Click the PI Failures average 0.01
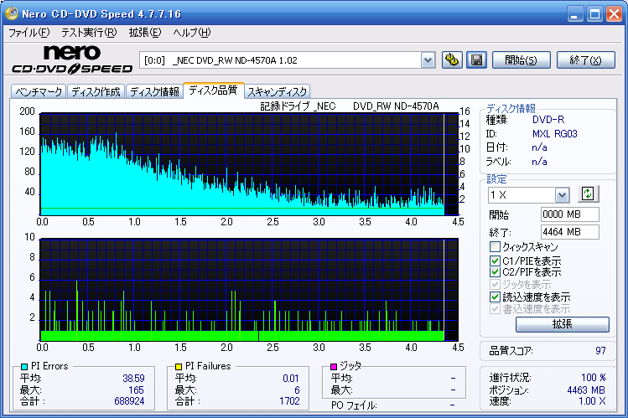Viewport: 628px width, 418px height. (x=291, y=379)
